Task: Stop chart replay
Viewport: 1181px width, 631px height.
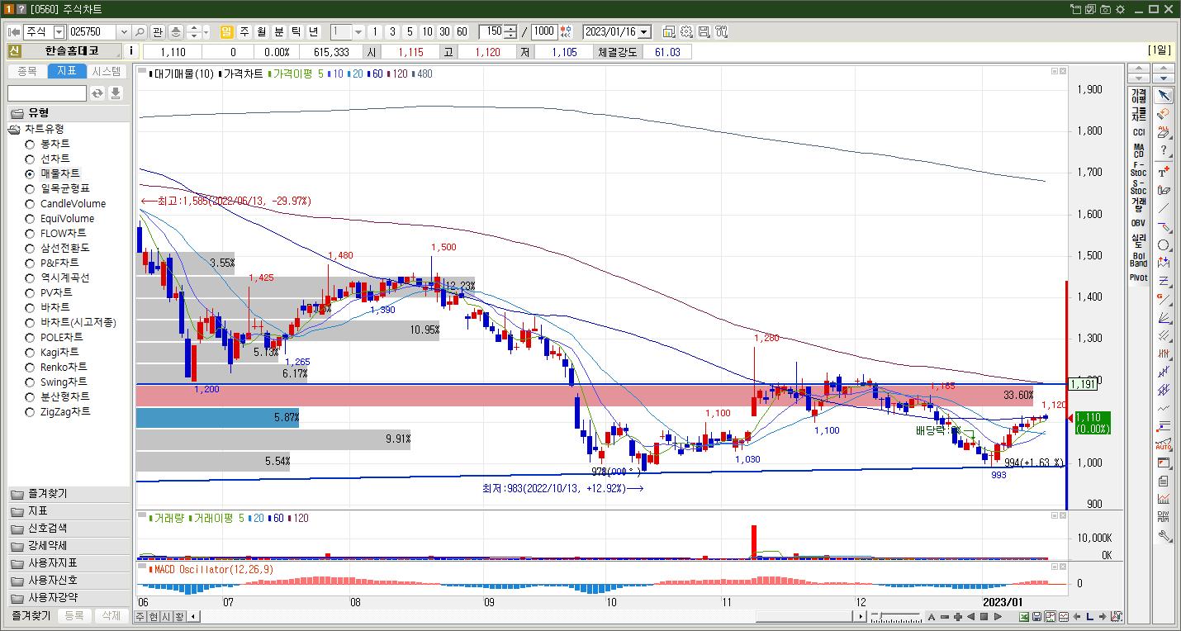Action: point(984,617)
